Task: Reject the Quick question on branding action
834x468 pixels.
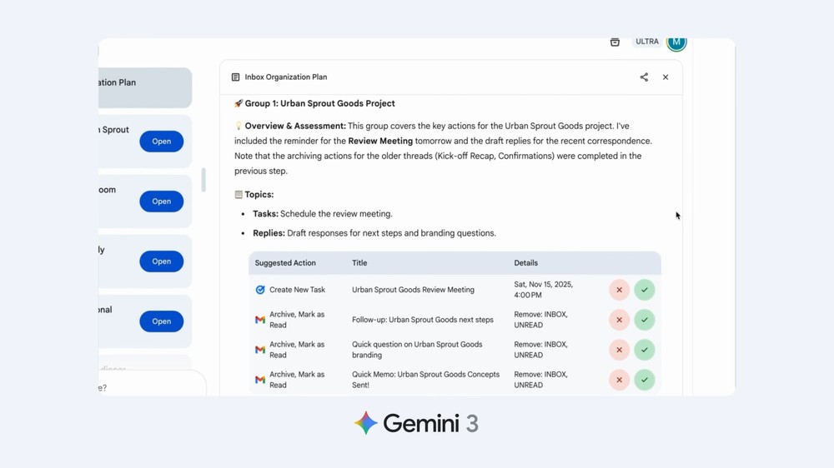Action: click(x=619, y=350)
